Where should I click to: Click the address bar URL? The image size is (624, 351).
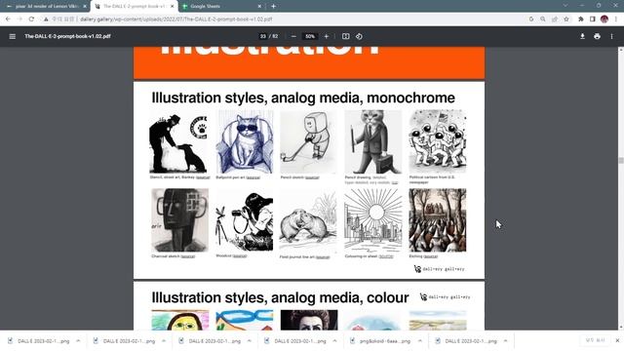176,19
